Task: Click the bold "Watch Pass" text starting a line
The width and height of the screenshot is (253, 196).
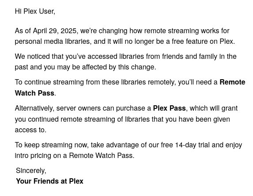Action: tap(34, 93)
